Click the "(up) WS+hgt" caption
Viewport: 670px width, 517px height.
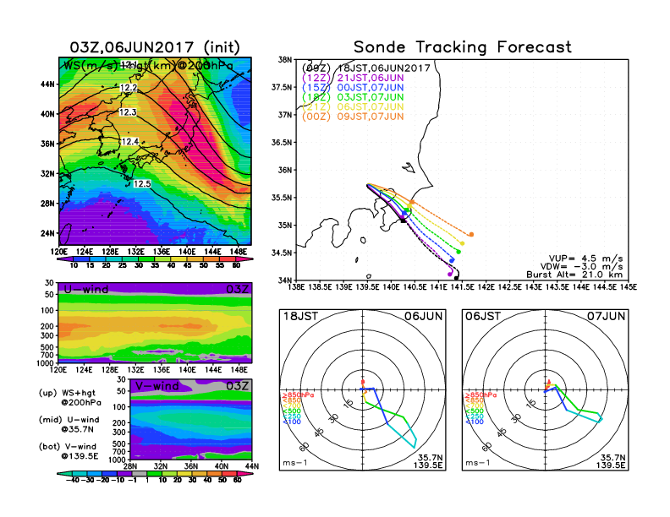[67, 393]
